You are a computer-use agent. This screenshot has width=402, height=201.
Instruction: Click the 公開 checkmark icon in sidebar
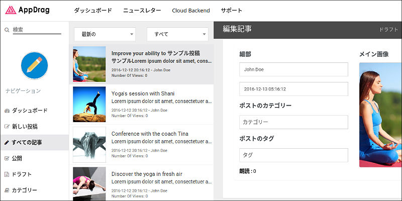(x=7, y=159)
